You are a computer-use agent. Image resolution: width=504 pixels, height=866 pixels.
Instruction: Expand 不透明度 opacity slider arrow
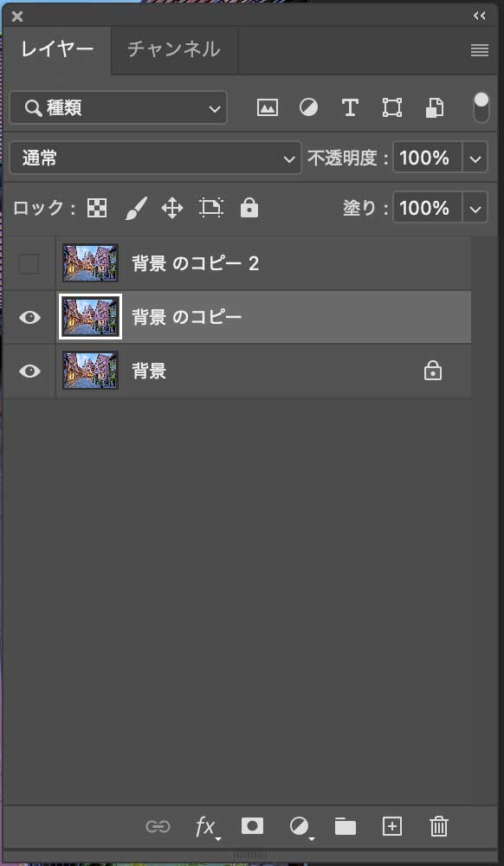point(475,158)
